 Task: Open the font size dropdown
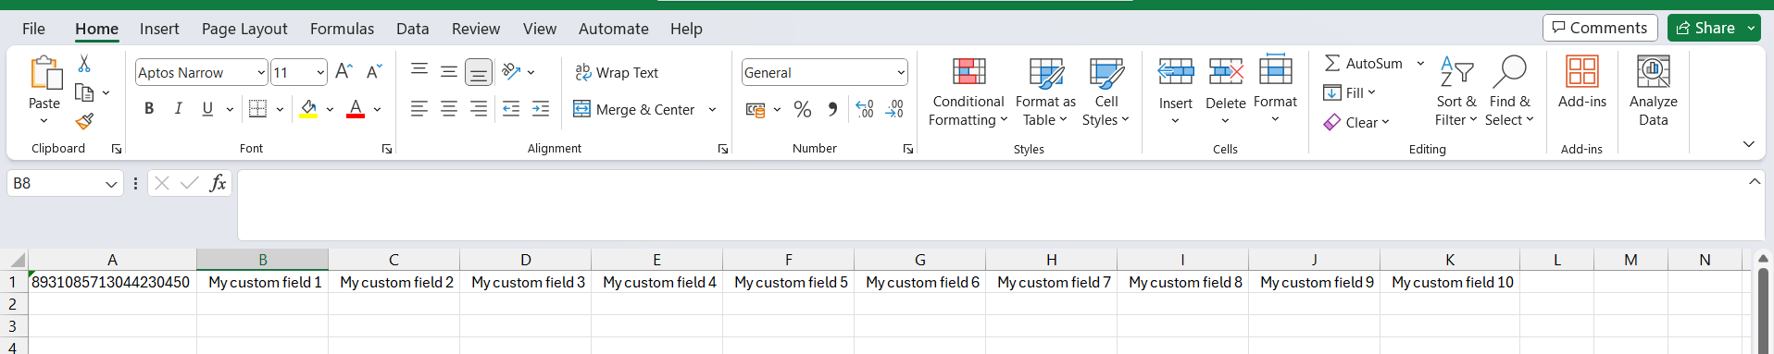(x=320, y=72)
